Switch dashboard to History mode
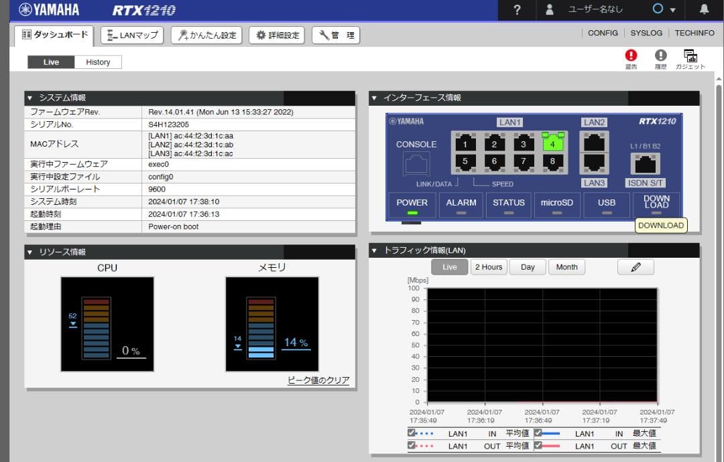Screen dimensions: 724x462 pos(98,62)
